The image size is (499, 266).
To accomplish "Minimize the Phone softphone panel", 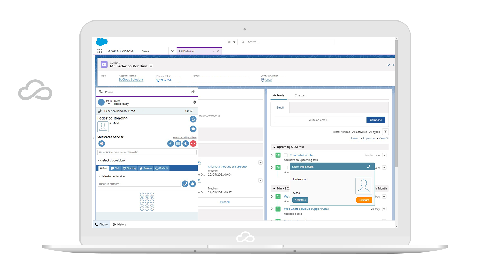I will [x=187, y=93].
